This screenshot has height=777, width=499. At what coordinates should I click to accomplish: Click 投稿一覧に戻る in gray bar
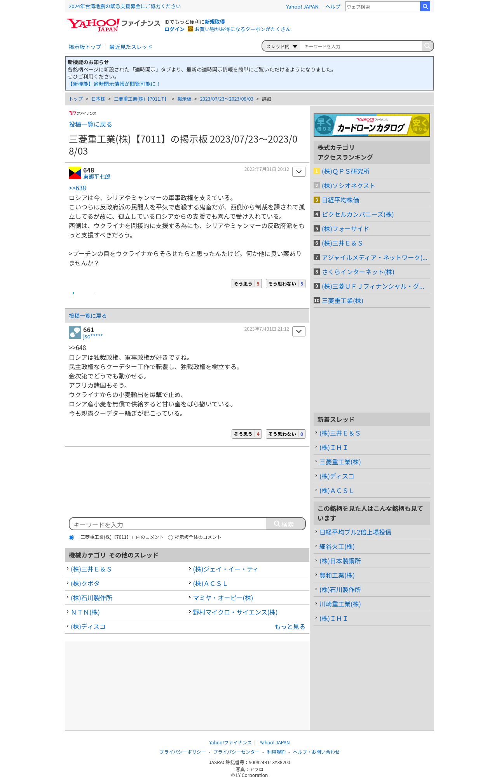(x=87, y=316)
